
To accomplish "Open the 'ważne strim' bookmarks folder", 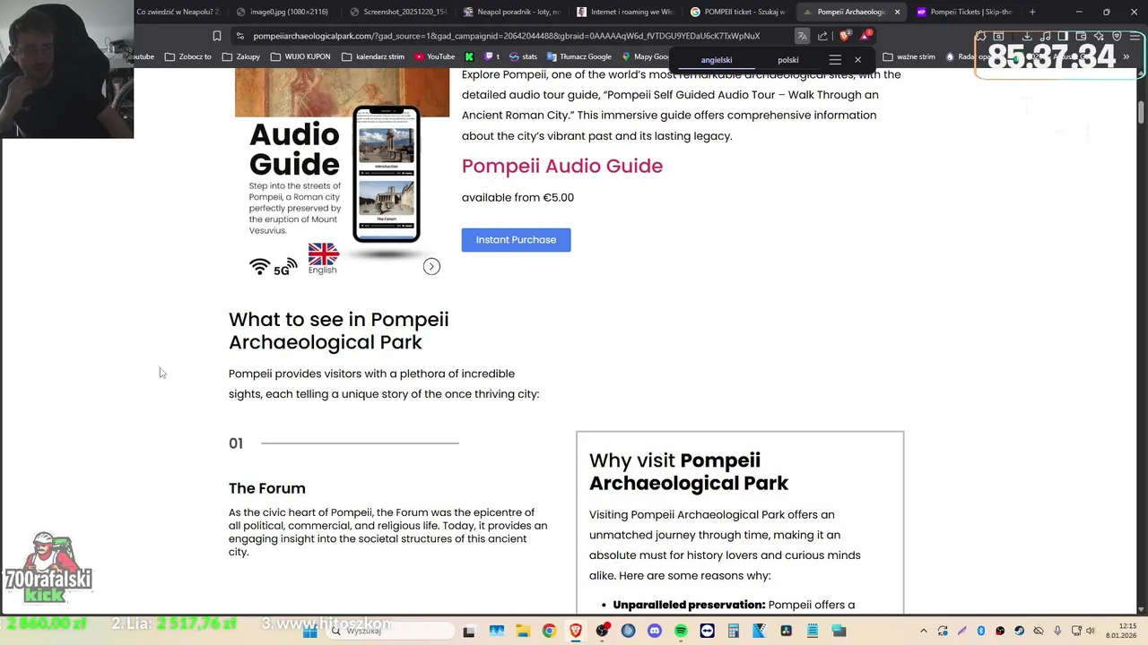I will pos(909,56).
